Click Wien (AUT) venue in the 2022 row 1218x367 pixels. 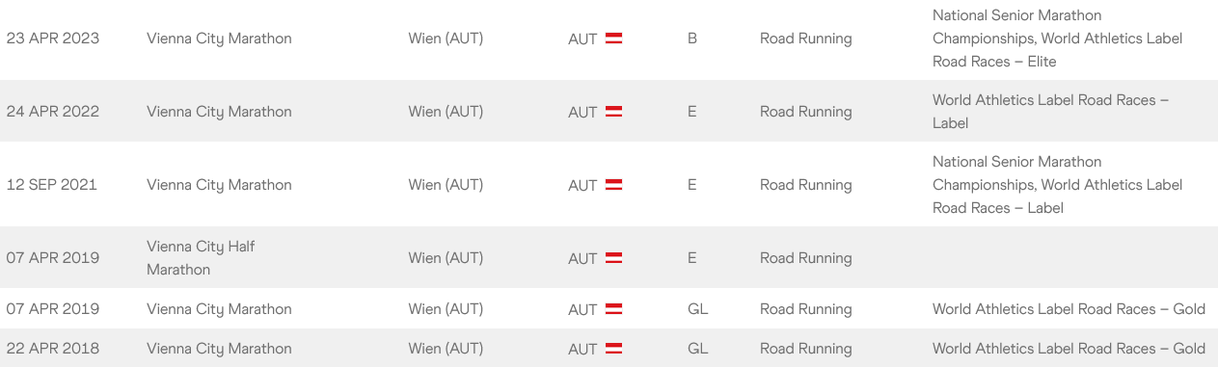(446, 112)
